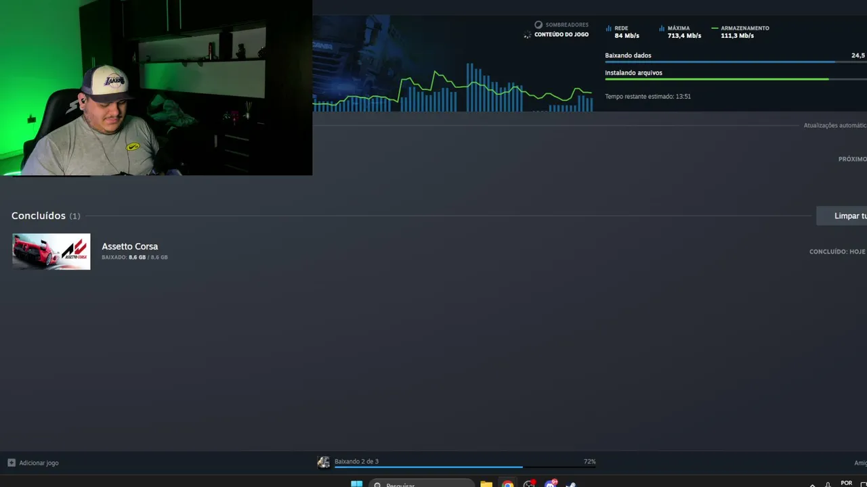Image resolution: width=867 pixels, height=487 pixels.
Task: Click the Máxima bar-chart icon
Action: [x=662, y=28]
